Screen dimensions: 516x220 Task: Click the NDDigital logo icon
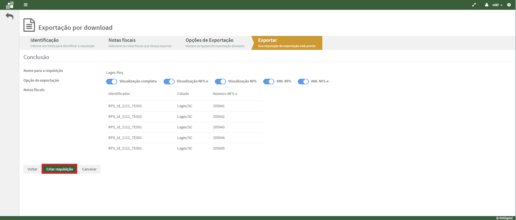pos(10,5)
